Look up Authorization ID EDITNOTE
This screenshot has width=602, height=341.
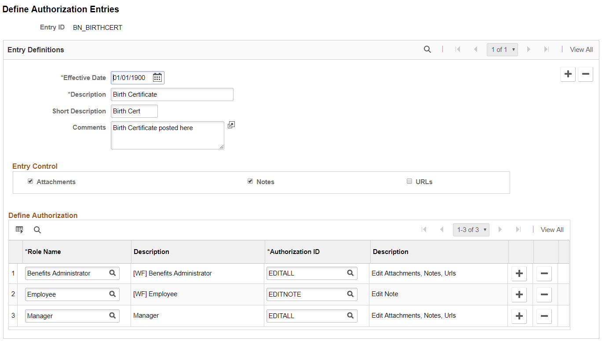350,294
